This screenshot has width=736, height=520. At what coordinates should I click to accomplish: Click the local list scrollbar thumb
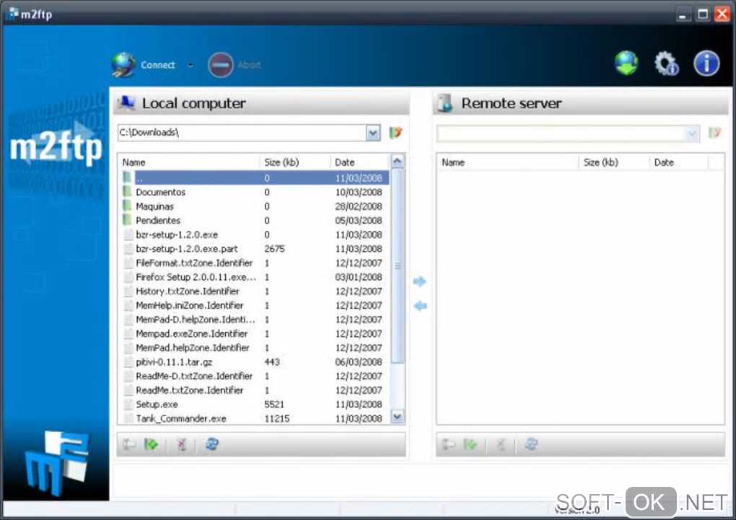[397, 266]
